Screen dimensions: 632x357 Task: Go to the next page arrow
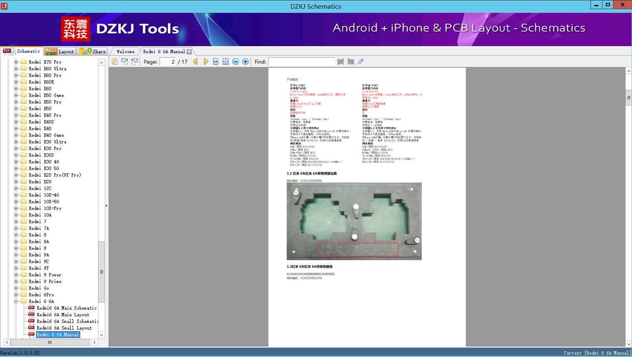[206, 62]
